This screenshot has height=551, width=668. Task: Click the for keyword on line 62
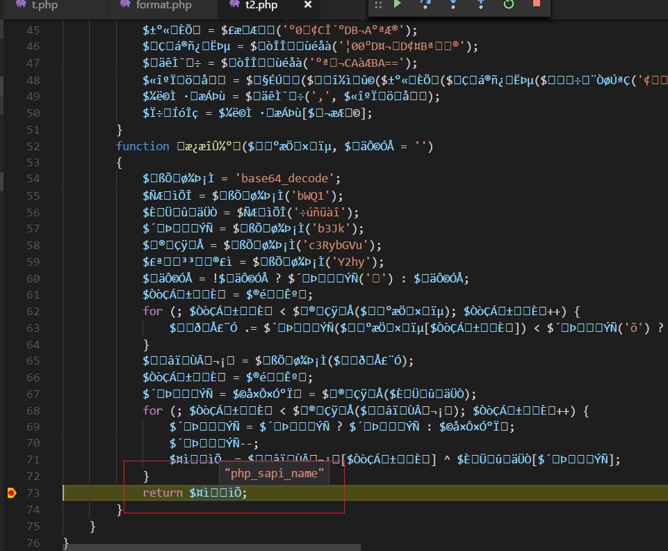point(152,311)
